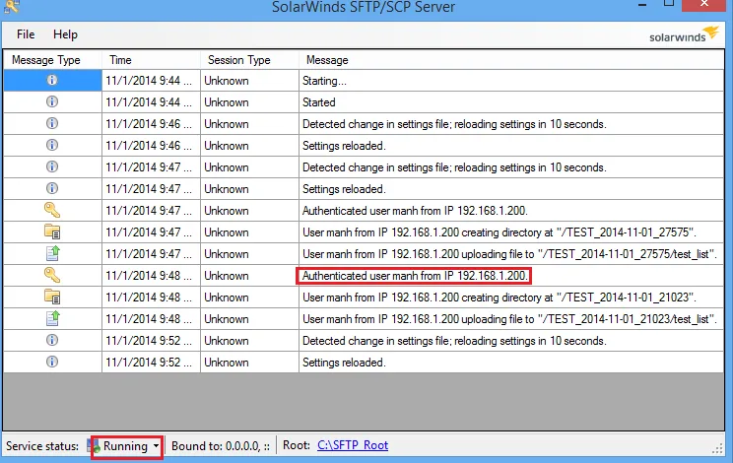733x463 pixels.
Task: Click the key icon in the 9:47 authentication row
Action: (52, 210)
